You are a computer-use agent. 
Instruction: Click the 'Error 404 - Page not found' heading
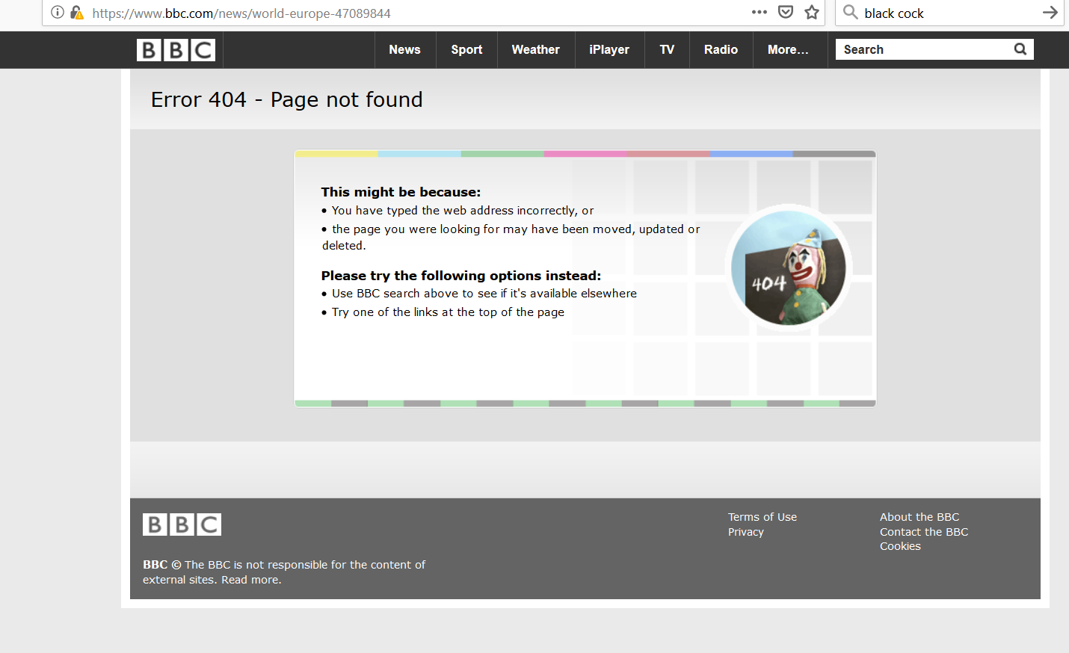(x=287, y=99)
